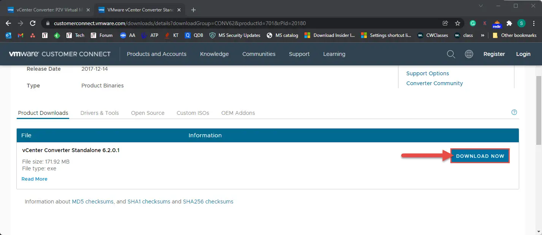Switch to the OEM Addons tab
This screenshot has height=235, width=542.
(238, 113)
